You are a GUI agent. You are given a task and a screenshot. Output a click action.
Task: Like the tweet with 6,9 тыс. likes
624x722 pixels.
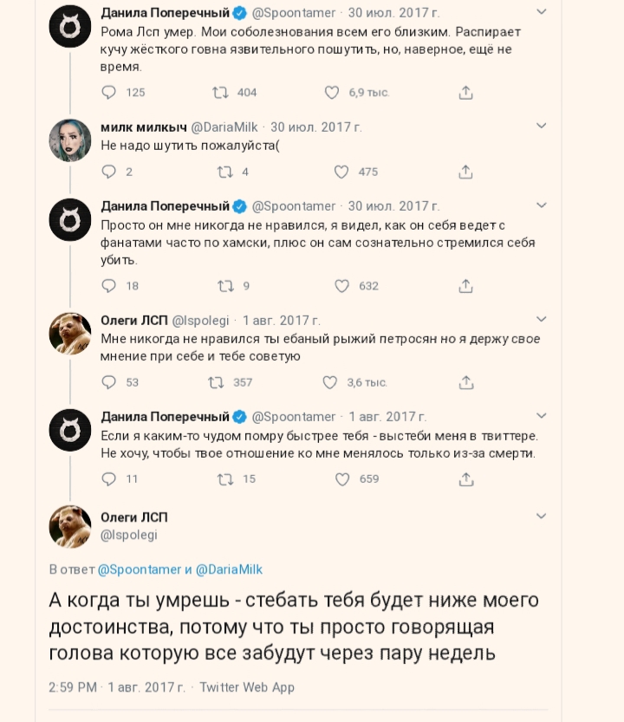(332, 93)
